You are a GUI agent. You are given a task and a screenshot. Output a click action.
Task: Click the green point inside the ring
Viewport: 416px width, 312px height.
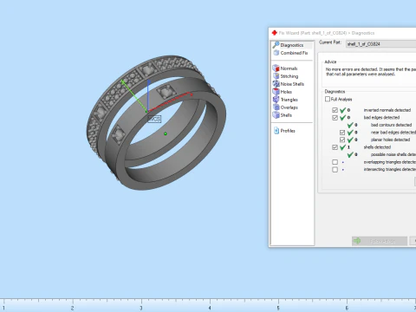click(x=166, y=133)
